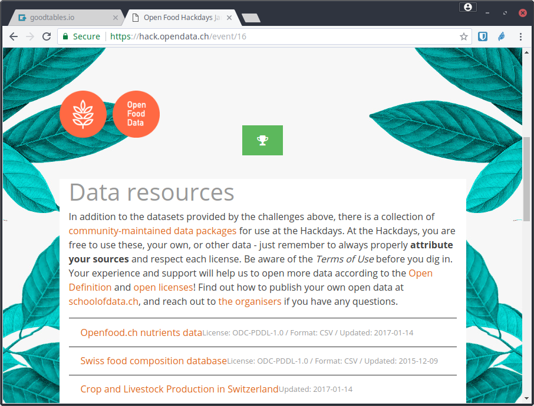534x406 pixels.
Task: Click the orange wheat logo circle
Action: click(83, 114)
